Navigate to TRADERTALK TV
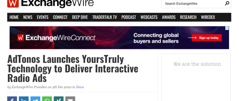Image resolution: width=239 pixels, height=101 pixels. click(104, 17)
